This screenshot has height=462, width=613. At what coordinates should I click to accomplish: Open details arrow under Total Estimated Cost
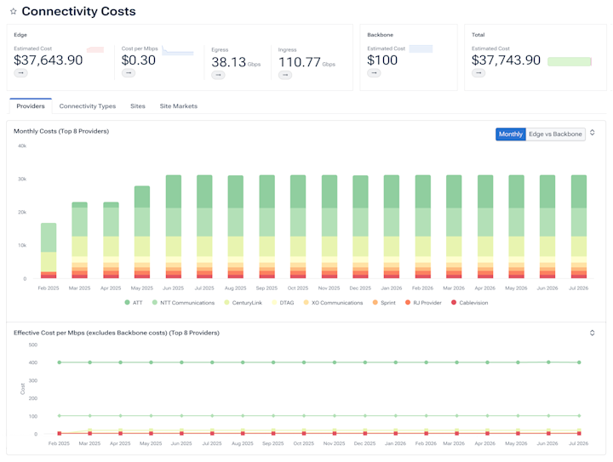click(478, 73)
